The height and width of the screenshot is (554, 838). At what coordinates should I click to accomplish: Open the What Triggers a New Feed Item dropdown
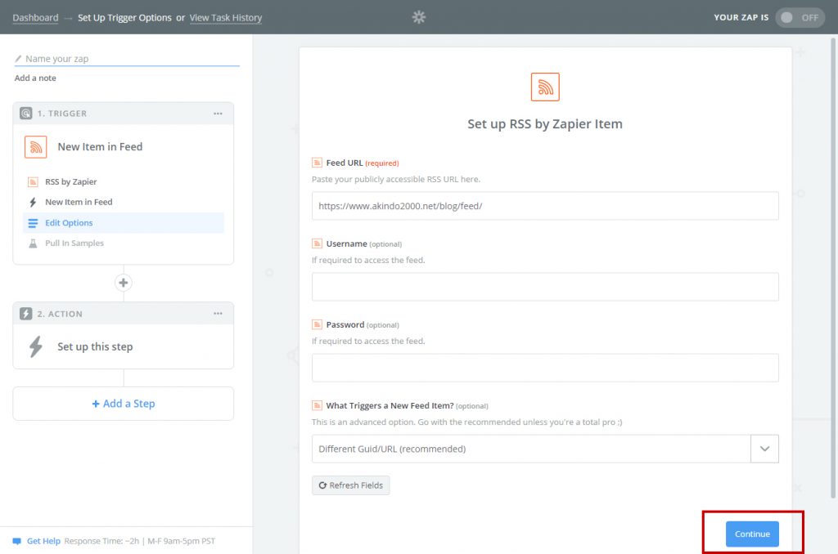[764, 449]
